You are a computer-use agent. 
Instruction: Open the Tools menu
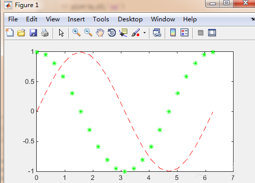(x=101, y=19)
